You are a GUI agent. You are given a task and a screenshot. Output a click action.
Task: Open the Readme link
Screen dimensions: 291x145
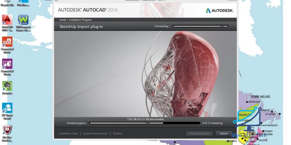pos(118,133)
